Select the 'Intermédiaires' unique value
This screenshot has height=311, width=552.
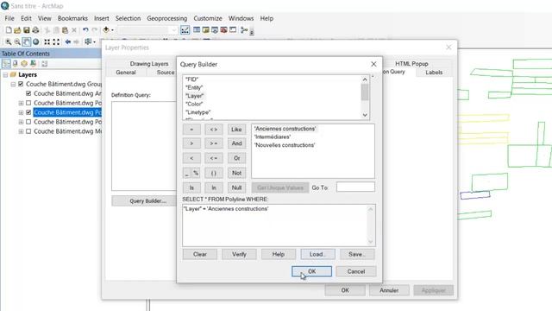[x=273, y=136]
